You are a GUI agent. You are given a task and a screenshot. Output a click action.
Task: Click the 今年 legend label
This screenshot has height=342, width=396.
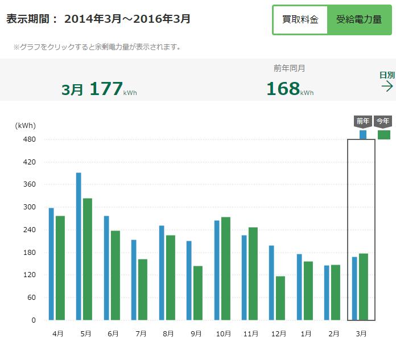383,121
